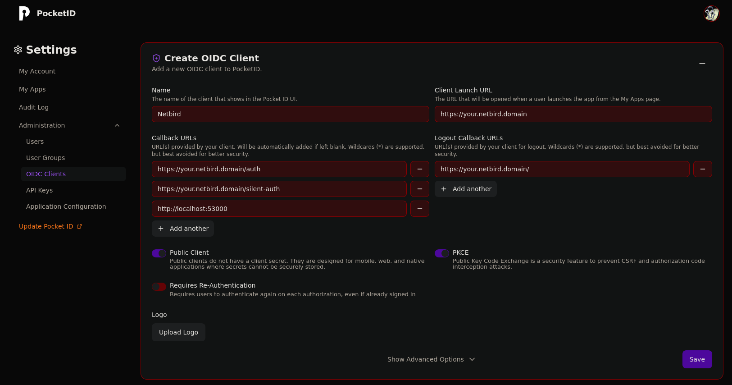Disable the Public Client toggle
Screen dimensions: 732x385
click(159, 253)
